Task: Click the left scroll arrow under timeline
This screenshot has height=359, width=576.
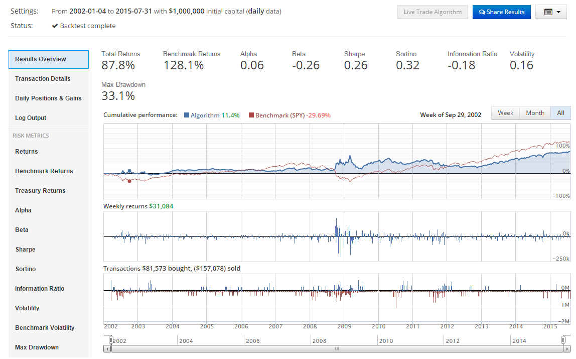Action: pos(107,348)
